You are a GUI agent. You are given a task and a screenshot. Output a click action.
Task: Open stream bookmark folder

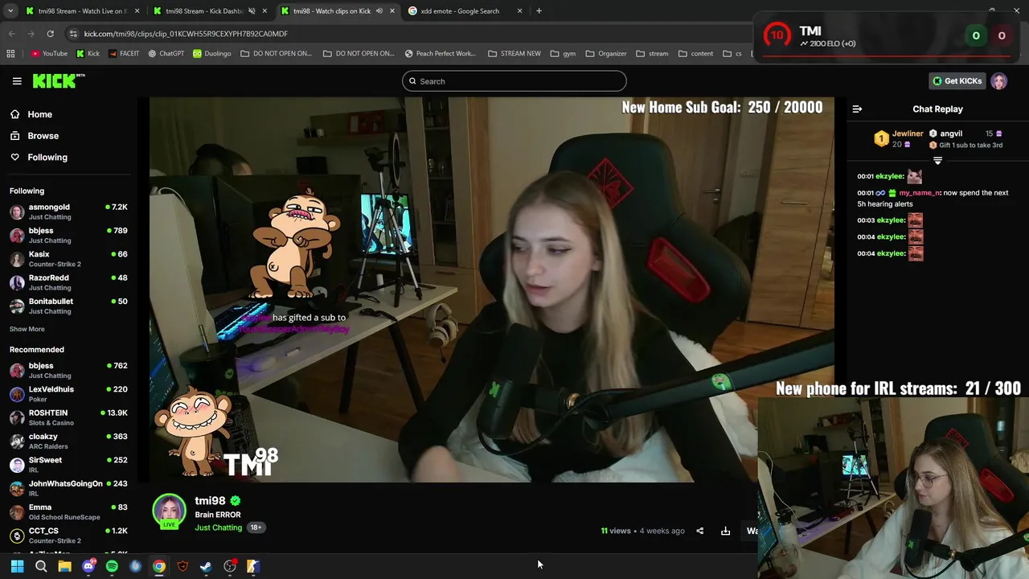tap(652, 54)
